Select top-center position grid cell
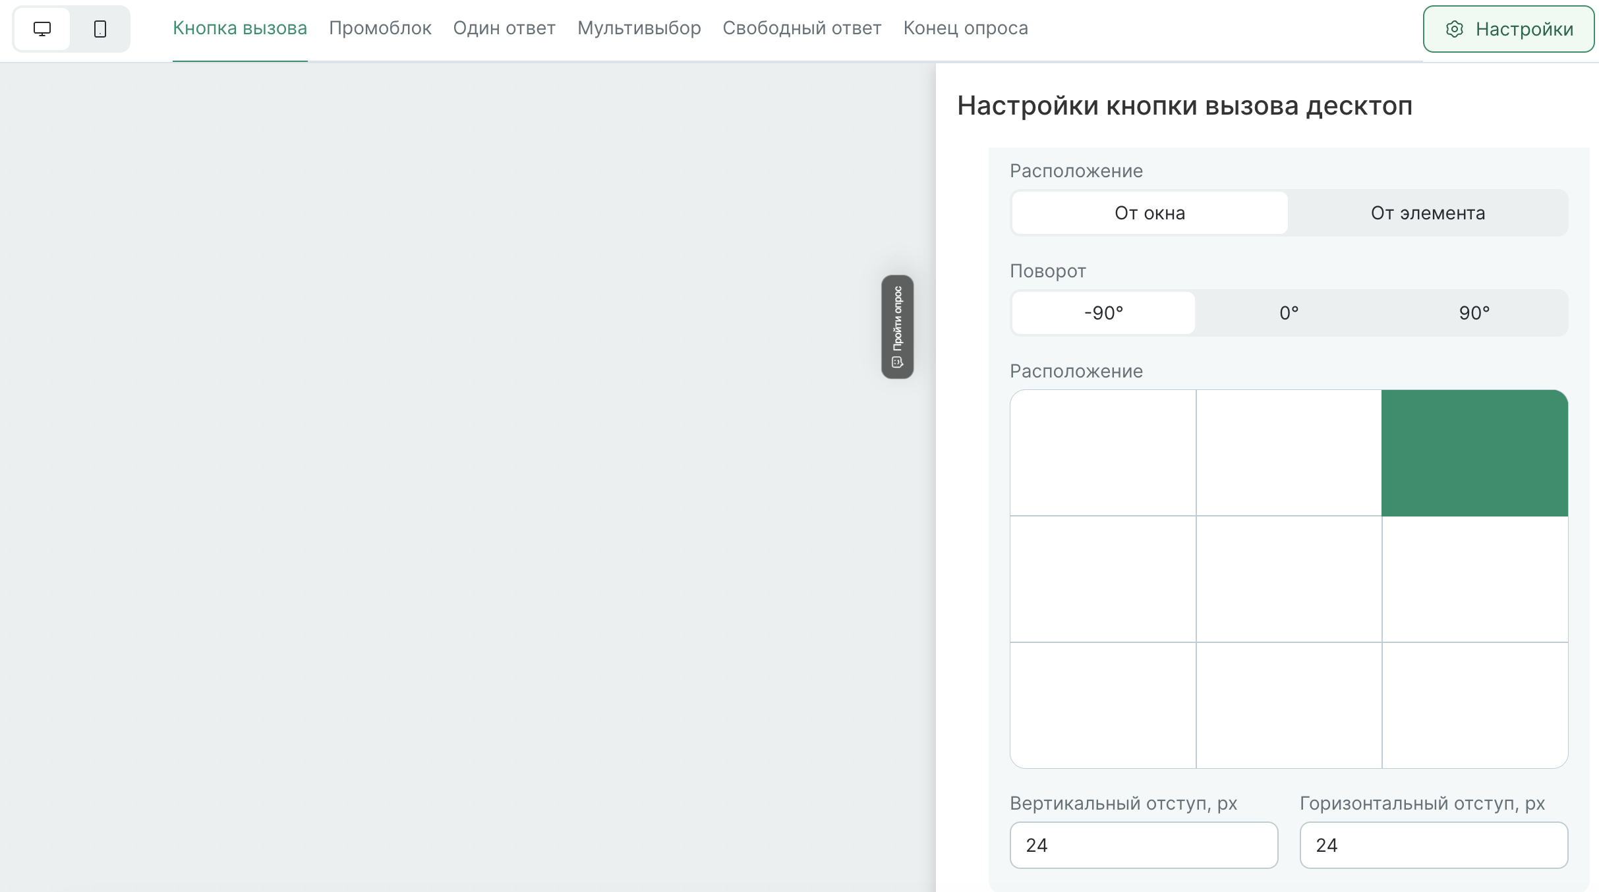Image resolution: width=1599 pixels, height=892 pixels. tap(1289, 453)
